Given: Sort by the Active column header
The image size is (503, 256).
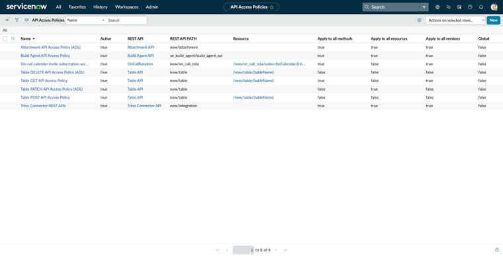Looking at the screenshot, I should (x=105, y=39).
